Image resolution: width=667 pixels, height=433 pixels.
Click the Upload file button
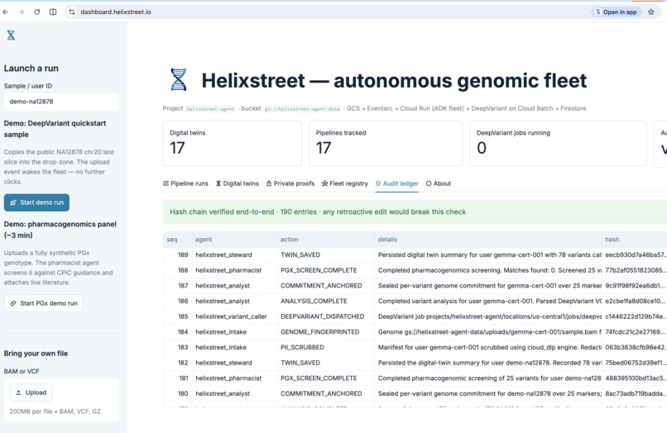pos(31,393)
